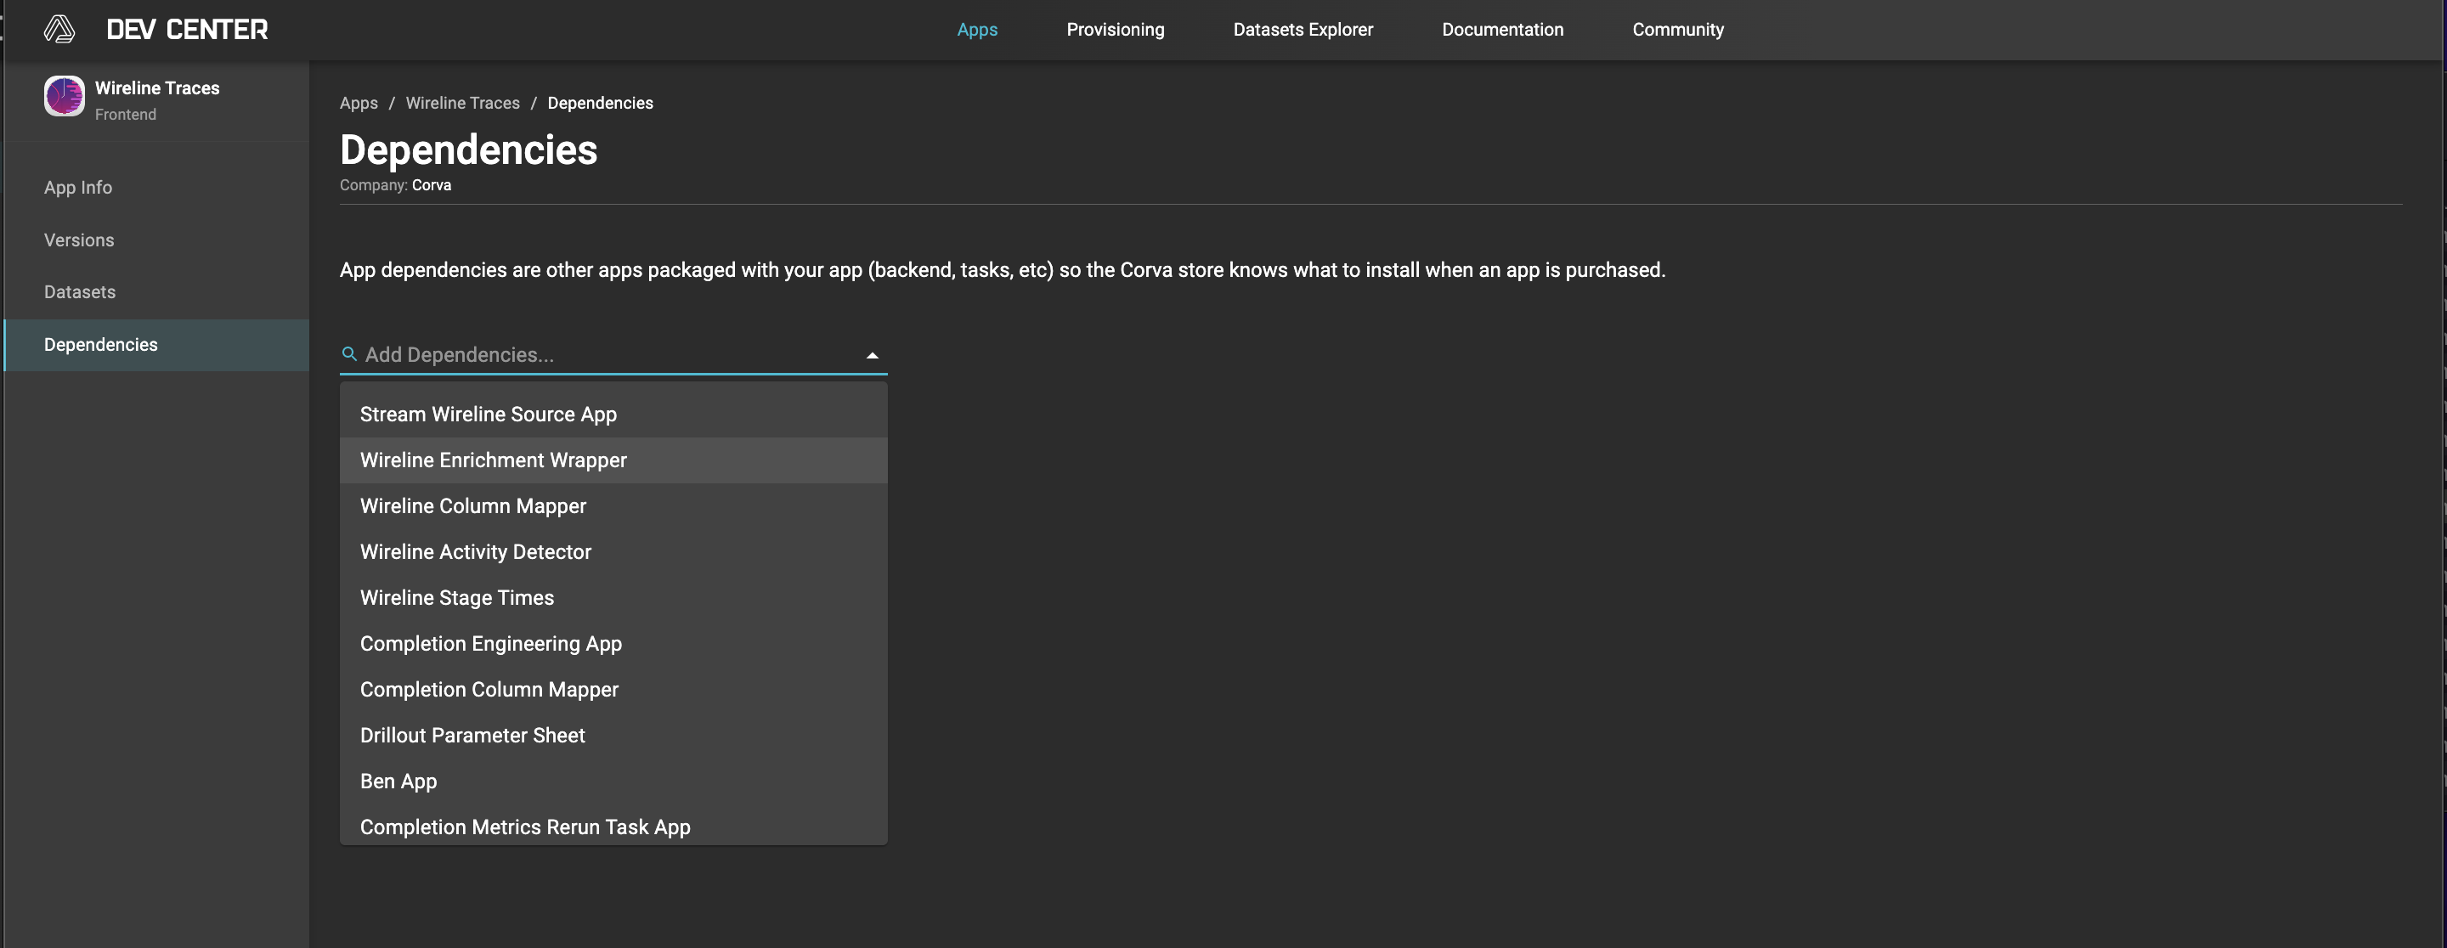2447x948 pixels.
Task: Choose Completion Engineering App option
Action: pyautogui.click(x=613, y=644)
